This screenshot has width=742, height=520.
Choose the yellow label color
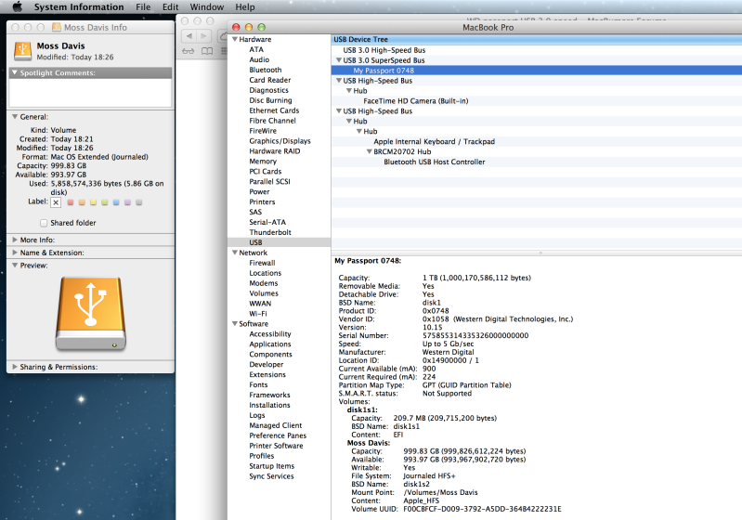click(x=93, y=202)
